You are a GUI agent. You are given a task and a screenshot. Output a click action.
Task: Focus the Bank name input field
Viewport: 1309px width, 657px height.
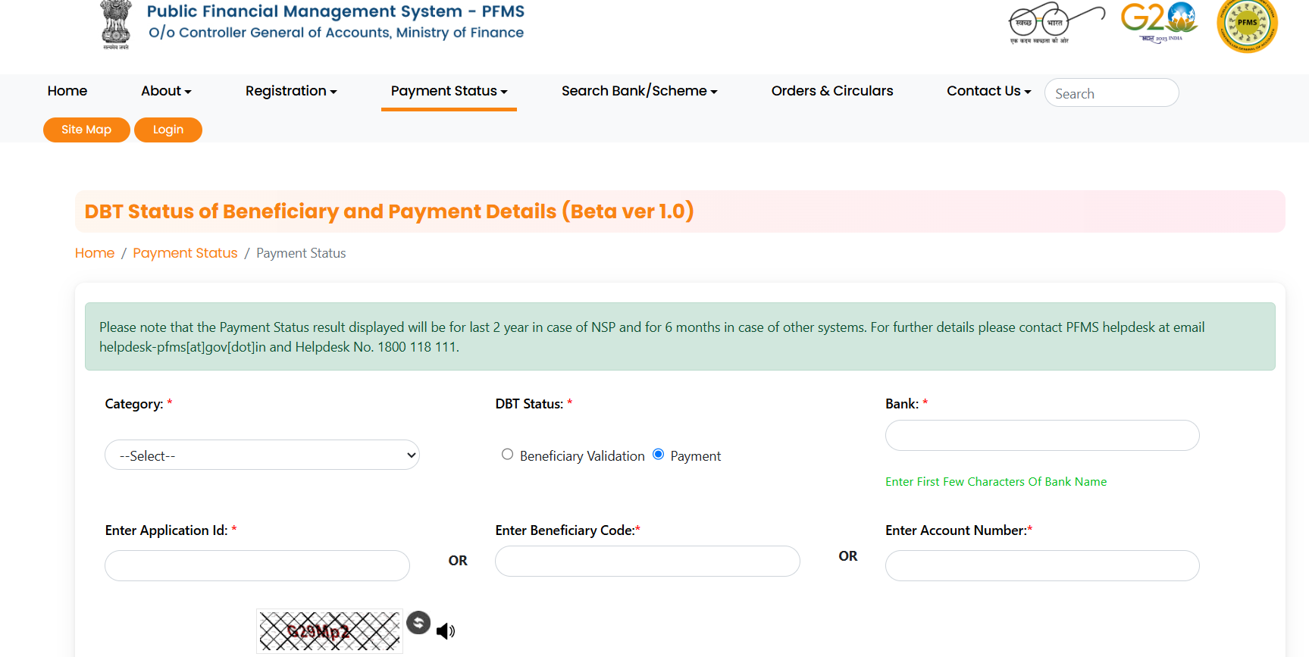tap(1042, 436)
